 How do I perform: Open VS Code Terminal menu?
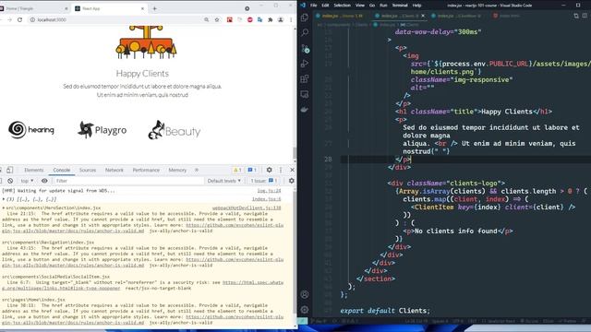click(x=400, y=6)
